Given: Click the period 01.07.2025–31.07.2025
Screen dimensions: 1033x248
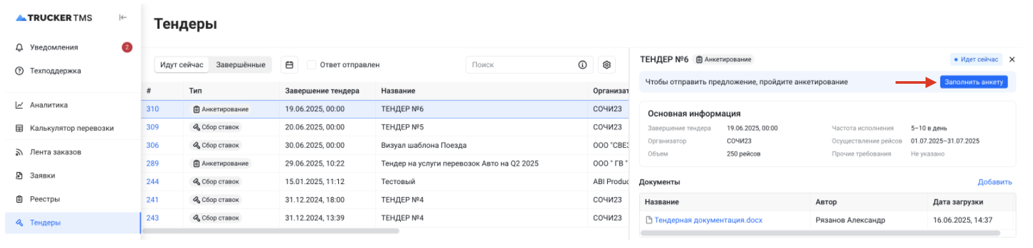Looking at the screenshot, I should pyautogui.click(x=945, y=141).
